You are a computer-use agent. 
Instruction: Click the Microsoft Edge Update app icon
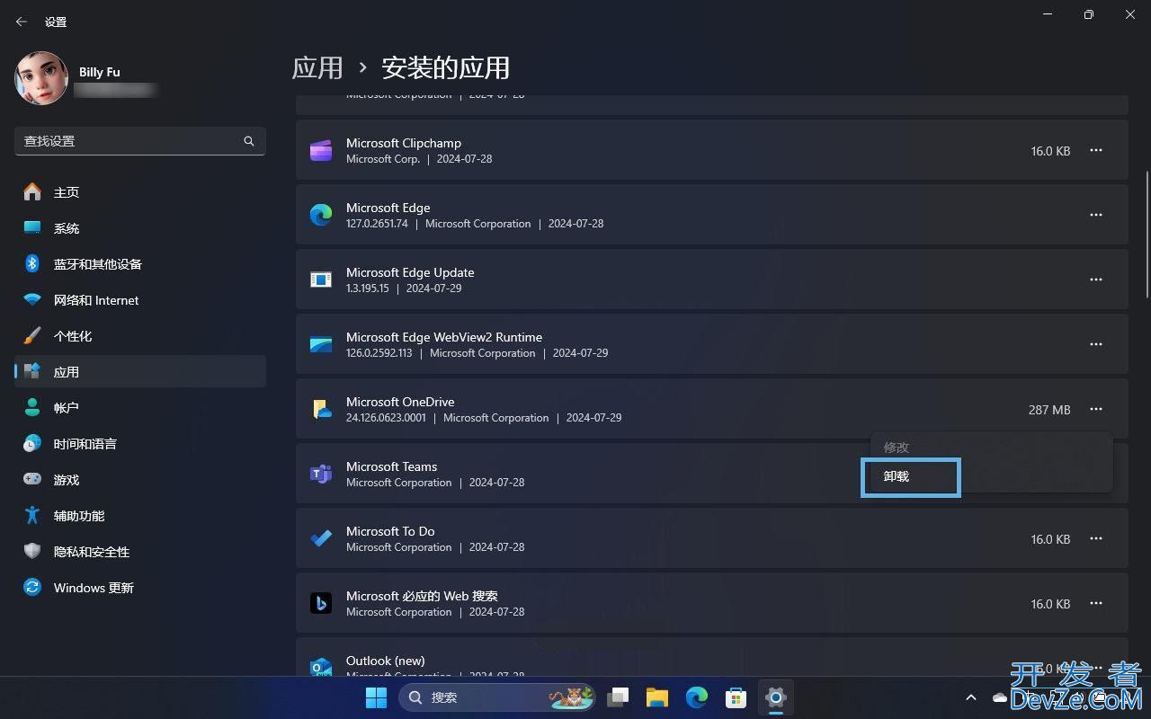point(321,280)
